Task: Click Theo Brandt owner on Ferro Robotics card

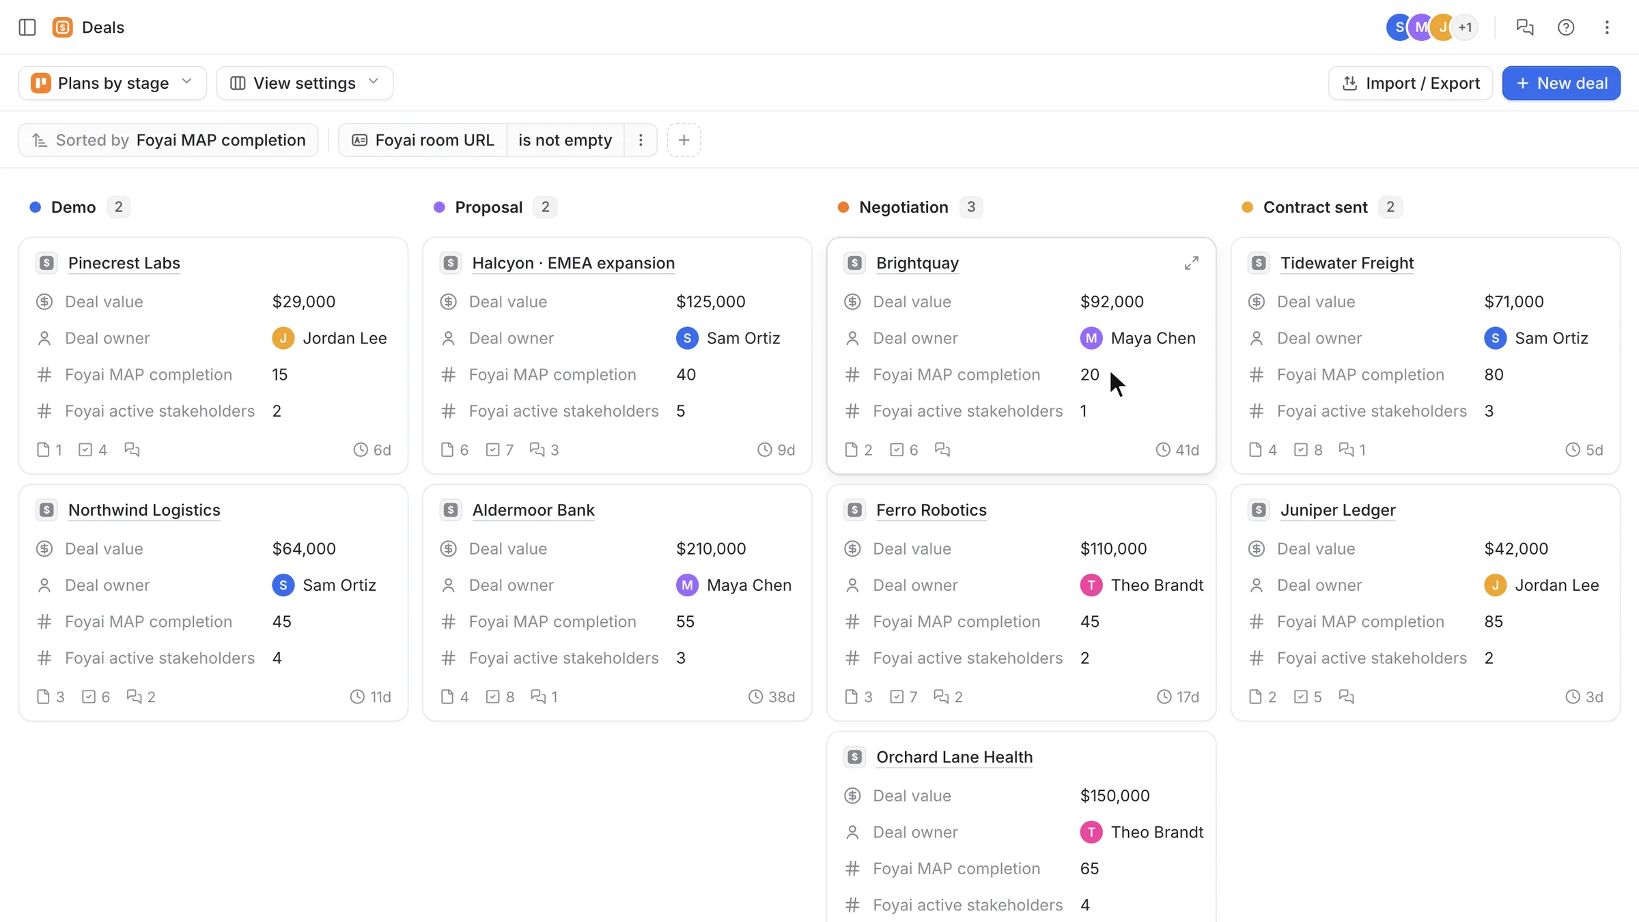Action: coord(1142,585)
